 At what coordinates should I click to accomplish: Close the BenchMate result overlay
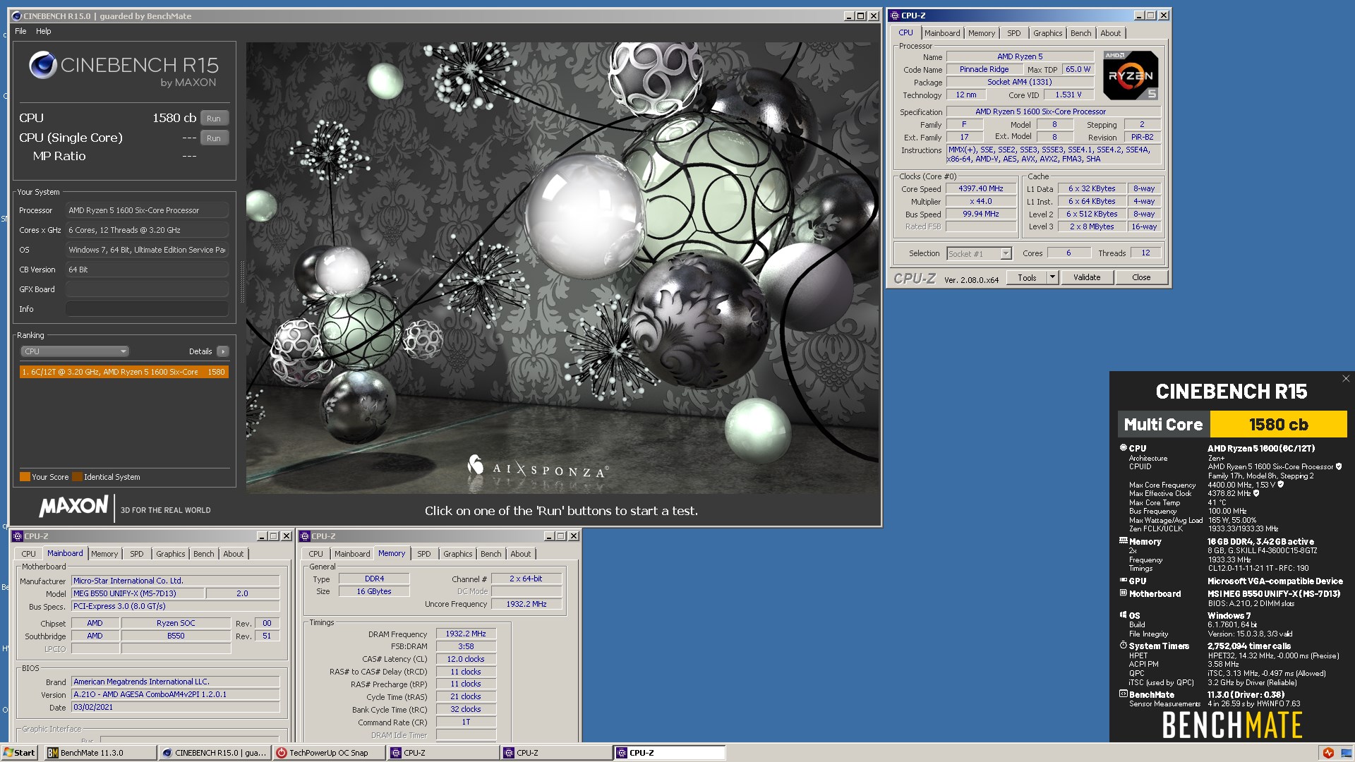coord(1345,379)
